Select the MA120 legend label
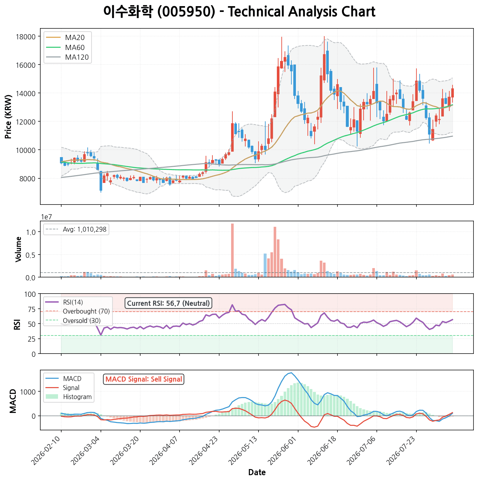The image size is (478, 481). point(77,57)
